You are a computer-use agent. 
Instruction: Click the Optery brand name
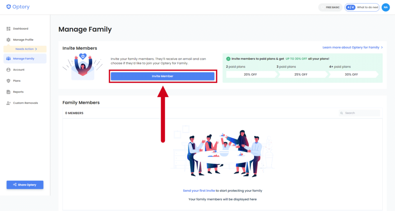[21, 7]
